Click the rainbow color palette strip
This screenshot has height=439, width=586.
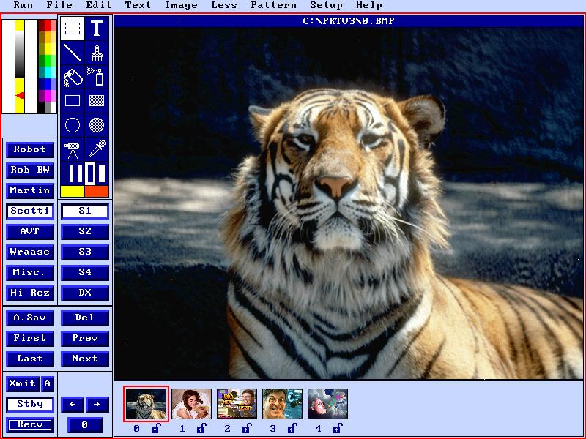(47, 67)
